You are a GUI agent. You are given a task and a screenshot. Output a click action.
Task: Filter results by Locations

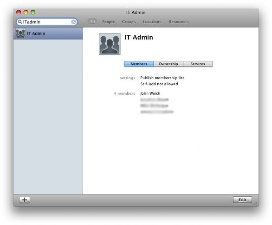tap(152, 22)
